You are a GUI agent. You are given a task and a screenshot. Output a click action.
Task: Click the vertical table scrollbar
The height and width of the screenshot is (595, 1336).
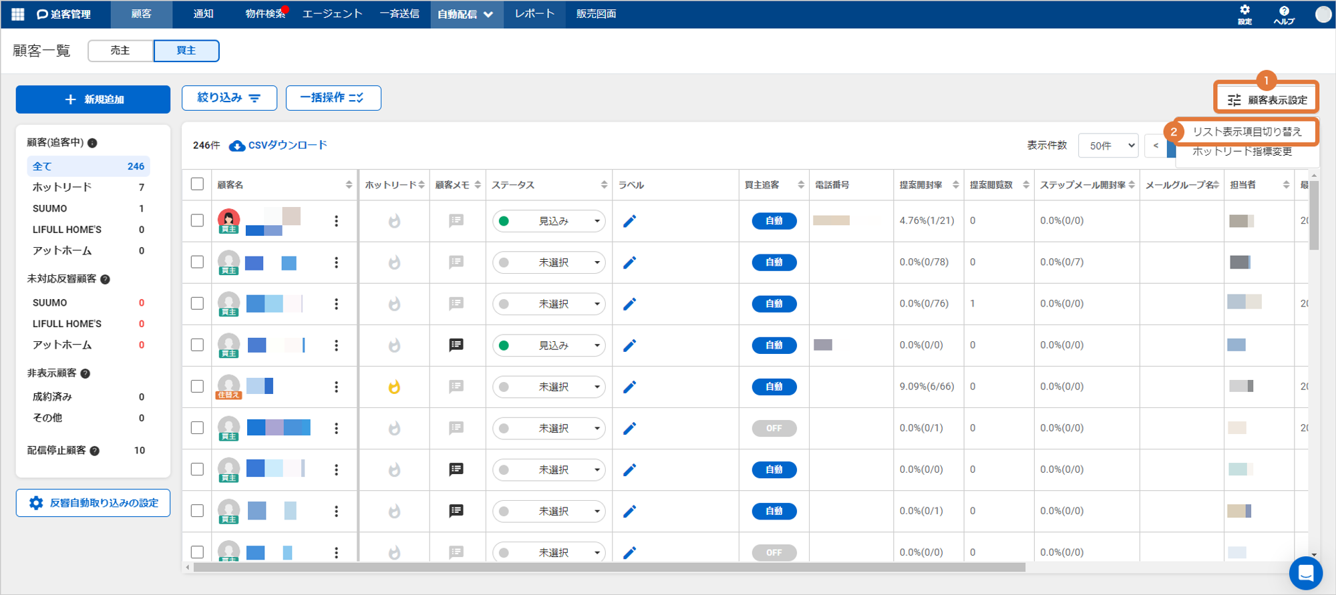(1313, 215)
